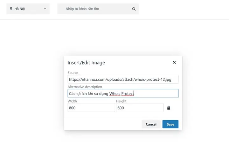Image resolution: width=229 pixels, height=148 pixels.
Task: Close the Insert/Edit Image dialog with X
Action: [174, 62]
